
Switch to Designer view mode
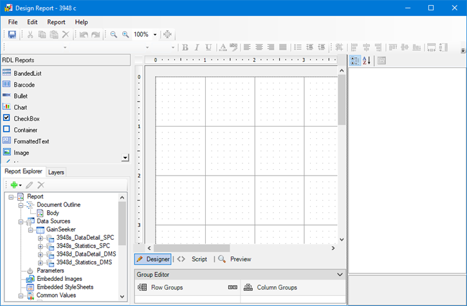click(152, 259)
